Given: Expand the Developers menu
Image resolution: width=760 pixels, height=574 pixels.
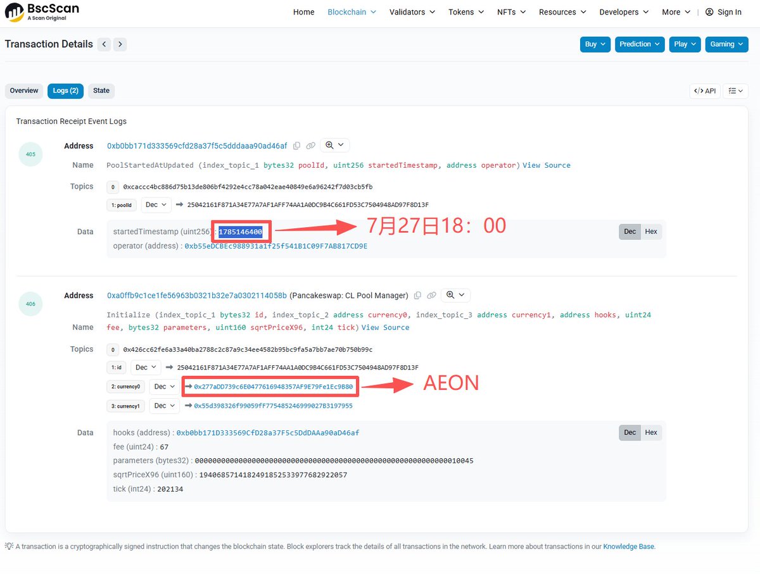Looking at the screenshot, I should pos(624,12).
